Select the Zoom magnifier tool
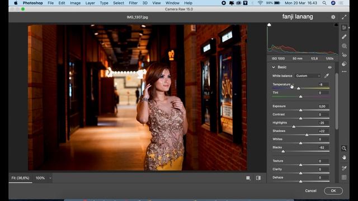The width and height of the screenshot is (358, 201). (x=344, y=149)
